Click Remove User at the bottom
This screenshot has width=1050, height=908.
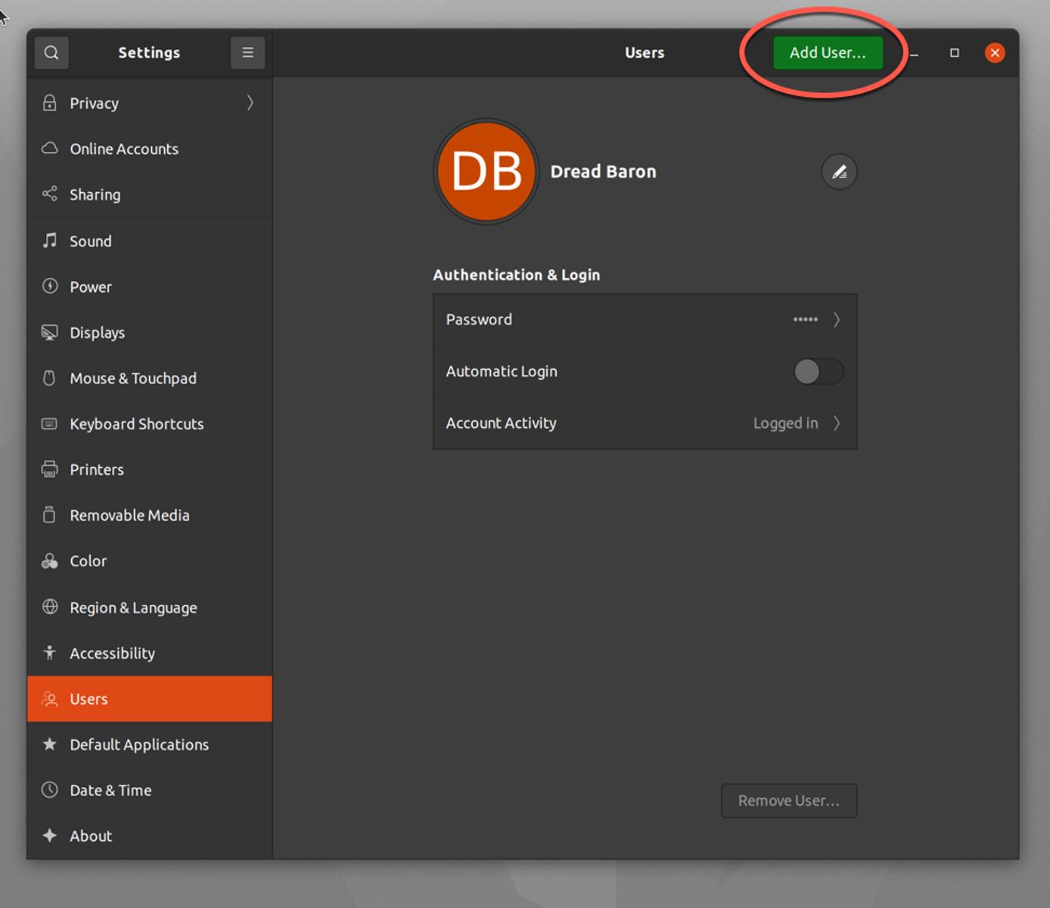[x=789, y=801]
